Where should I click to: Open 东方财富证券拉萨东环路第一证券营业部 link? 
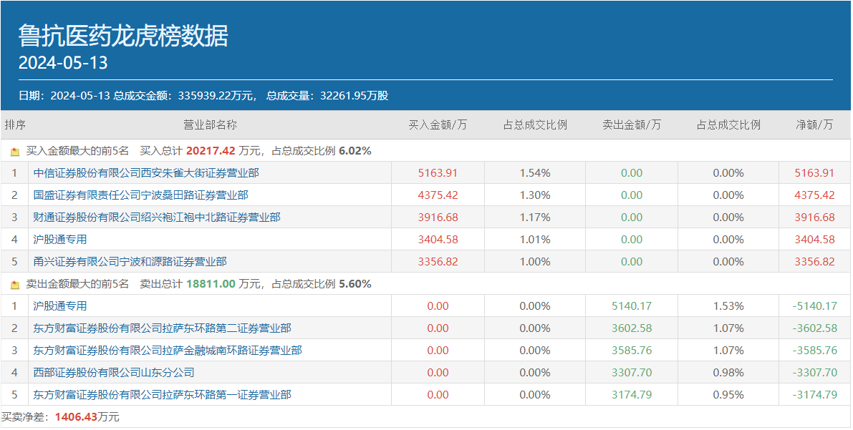(x=162, y=395)
